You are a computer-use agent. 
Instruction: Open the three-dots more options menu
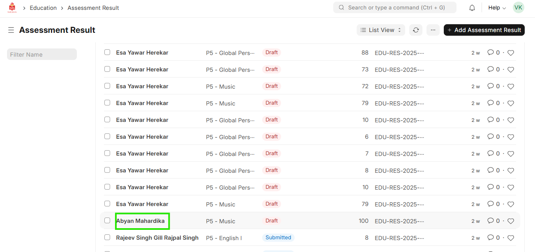click(x=433, y=30)
